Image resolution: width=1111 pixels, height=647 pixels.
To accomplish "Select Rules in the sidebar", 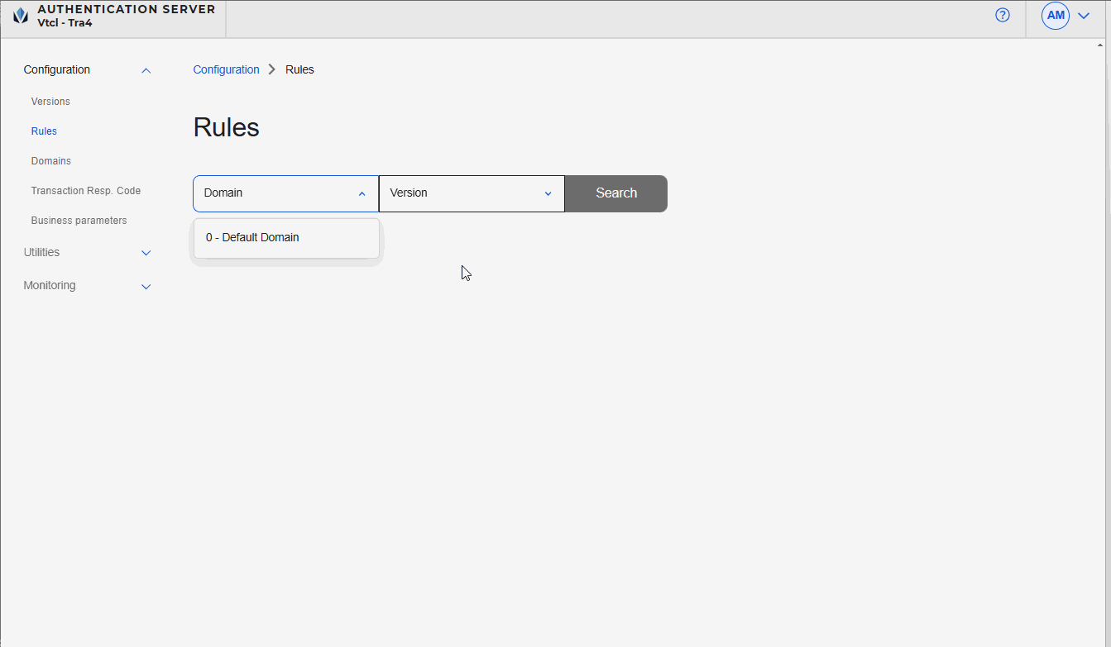I will coord(44,131).
